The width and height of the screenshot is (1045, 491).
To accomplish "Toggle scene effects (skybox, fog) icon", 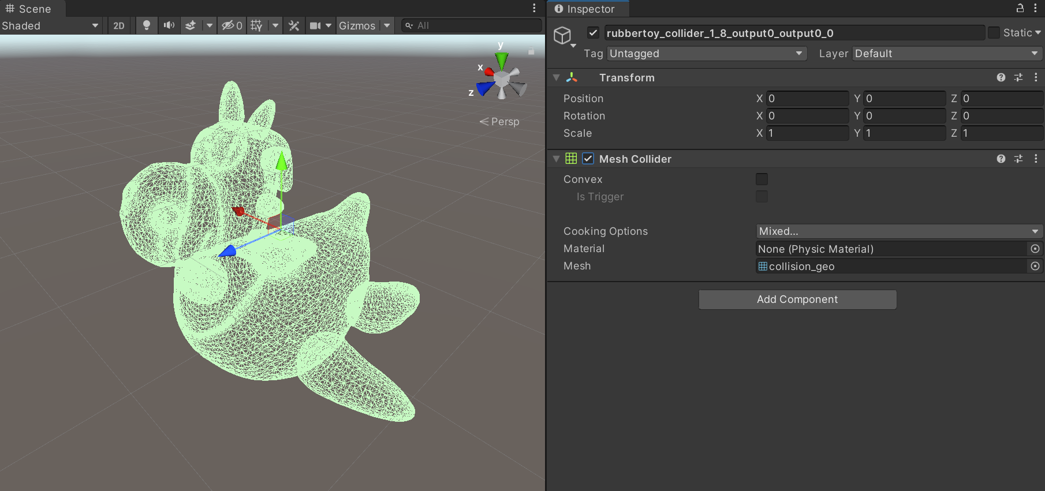I will point(191,25).
